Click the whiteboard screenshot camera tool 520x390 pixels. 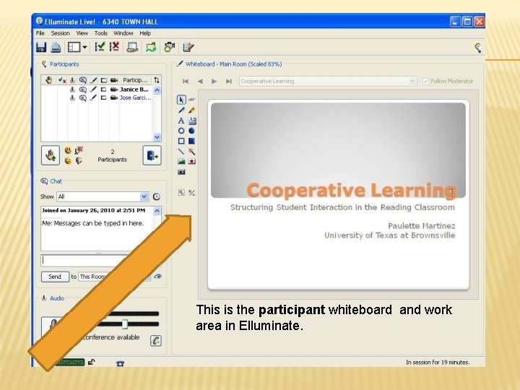pyautogui.click(x=181, y=172)
